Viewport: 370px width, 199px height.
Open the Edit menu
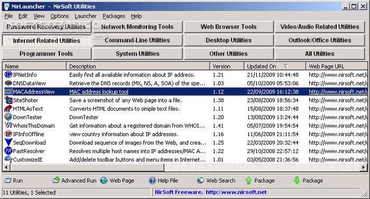point(23,16)
